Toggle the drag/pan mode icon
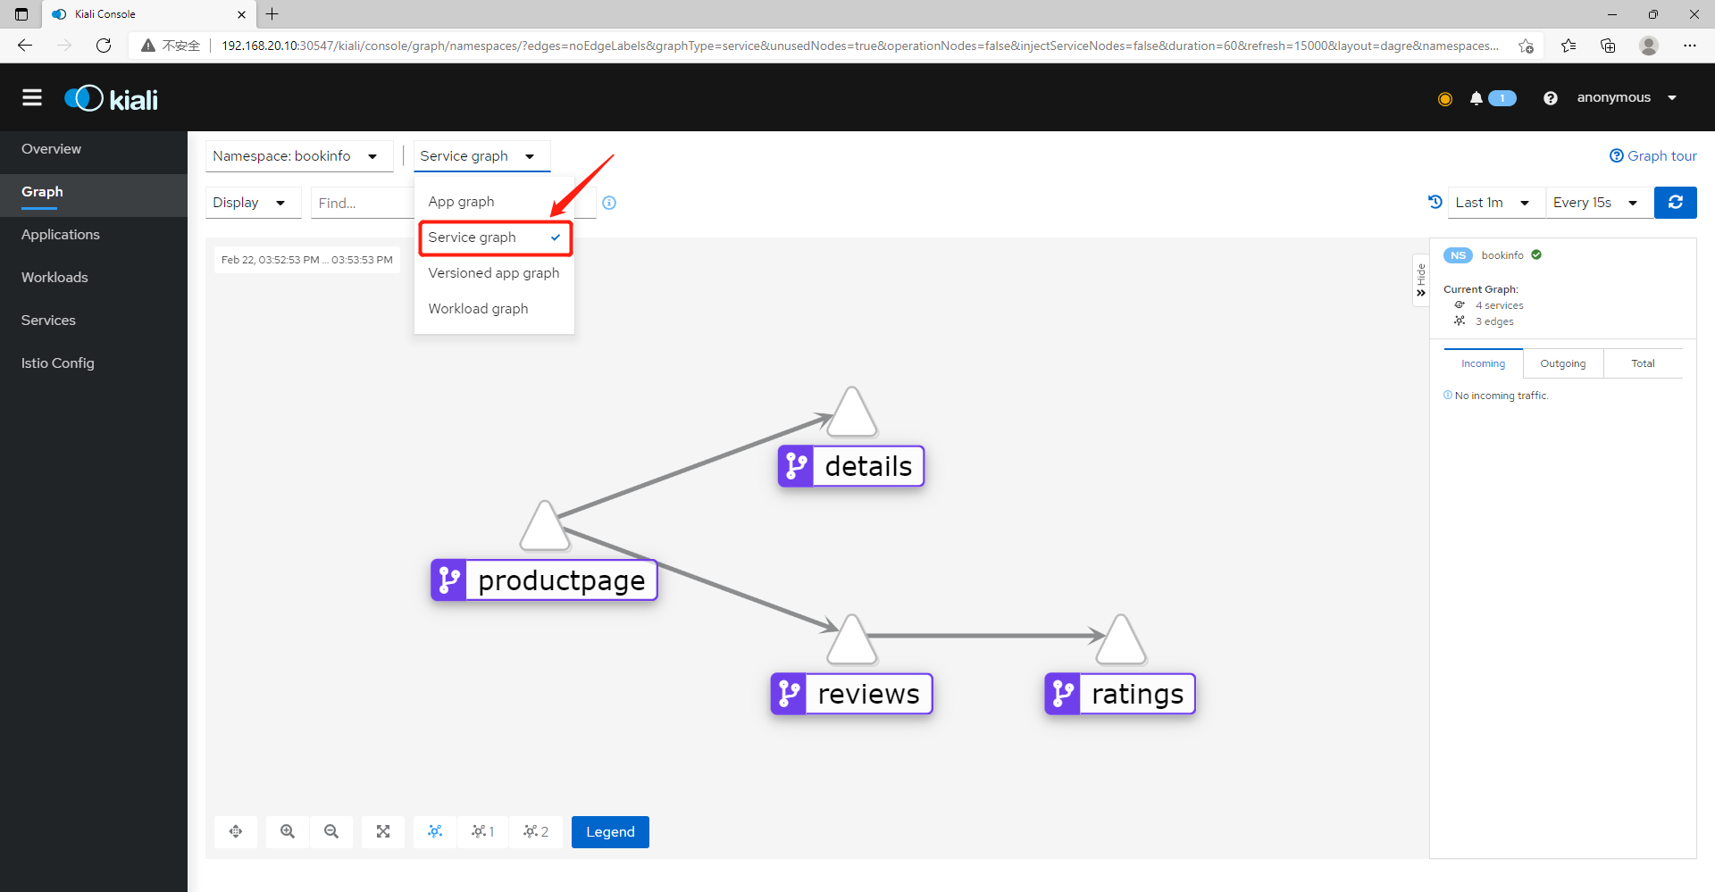The image size is (1715, 892). (x=236, y=831)
